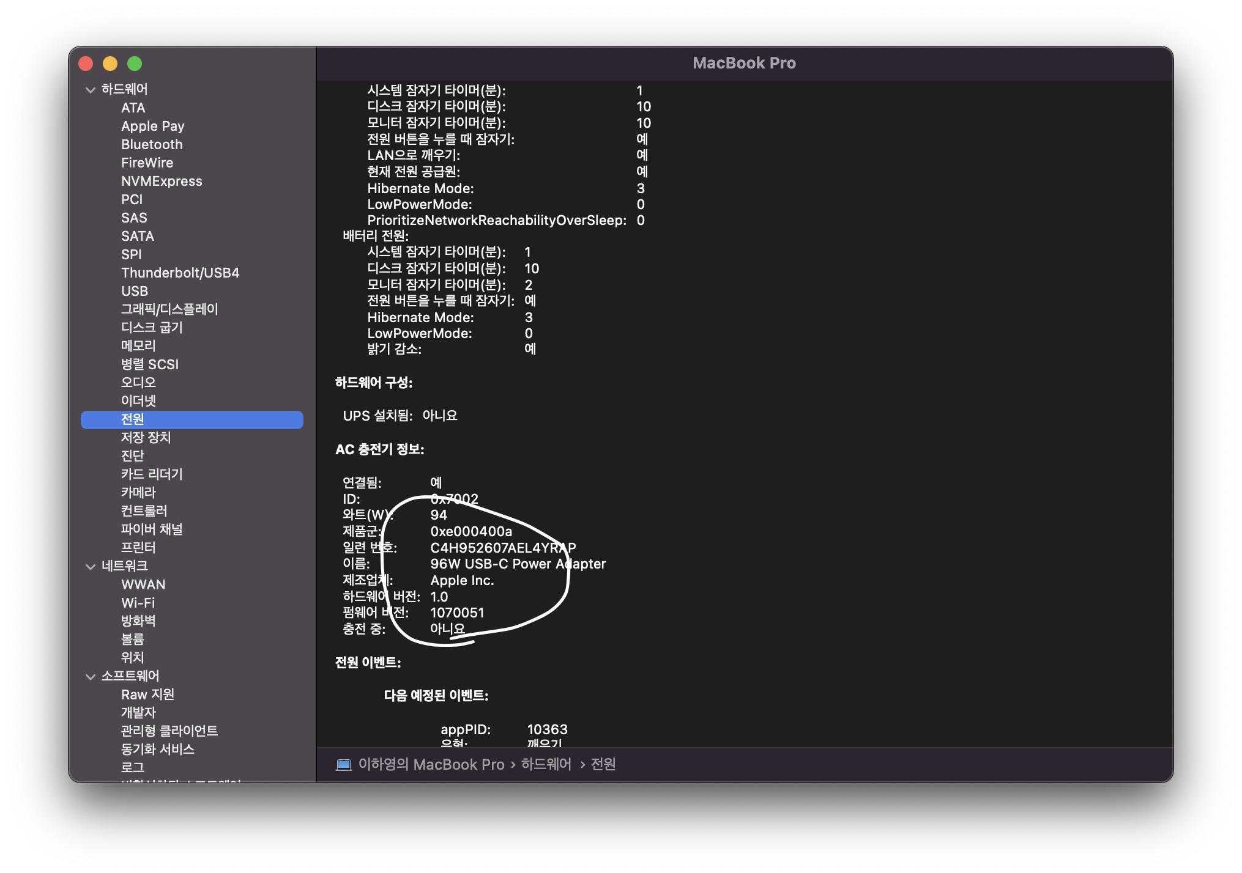The image size is (1242, 873).
Task: Click 전원 in the bottom path bar
Action: [603, 765]
